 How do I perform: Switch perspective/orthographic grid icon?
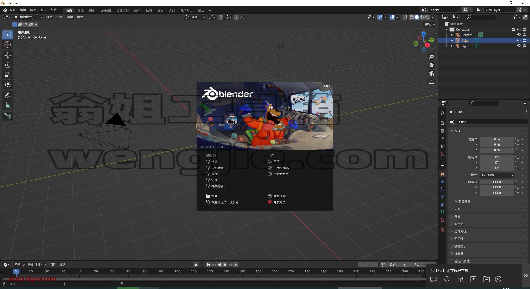coord(431,82)
